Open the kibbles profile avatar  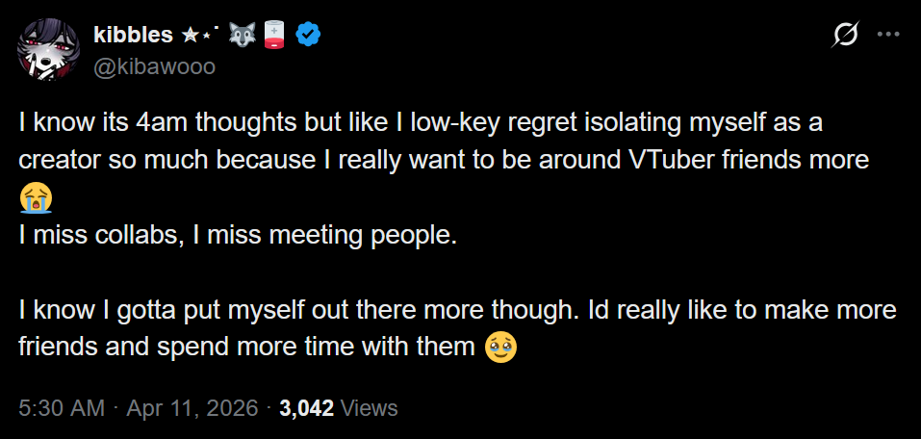tap(49, 49)
